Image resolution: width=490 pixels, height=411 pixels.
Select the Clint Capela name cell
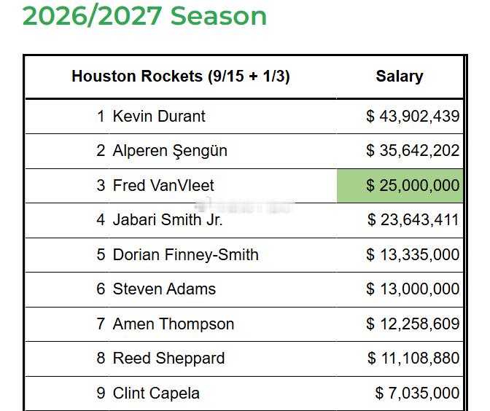pos(156,394)
